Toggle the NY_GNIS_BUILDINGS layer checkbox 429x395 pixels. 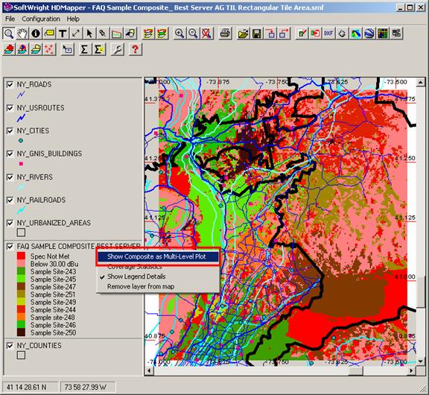coord(10,154)
